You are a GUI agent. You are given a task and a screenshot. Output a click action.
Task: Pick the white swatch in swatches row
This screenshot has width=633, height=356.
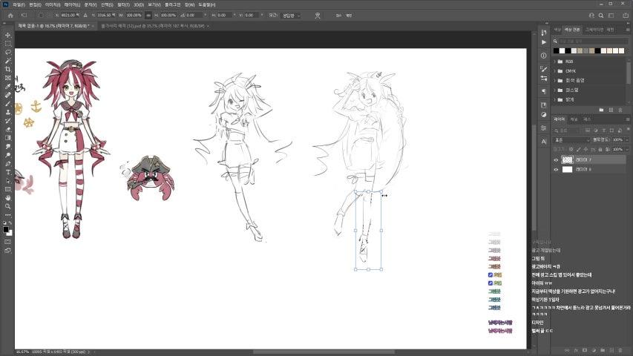click(x=564, y=50)
